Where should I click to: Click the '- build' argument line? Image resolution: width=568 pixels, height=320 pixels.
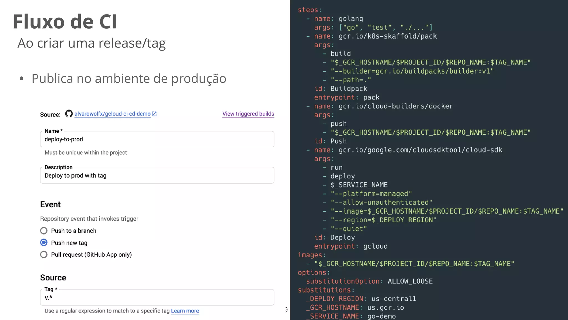337,54
